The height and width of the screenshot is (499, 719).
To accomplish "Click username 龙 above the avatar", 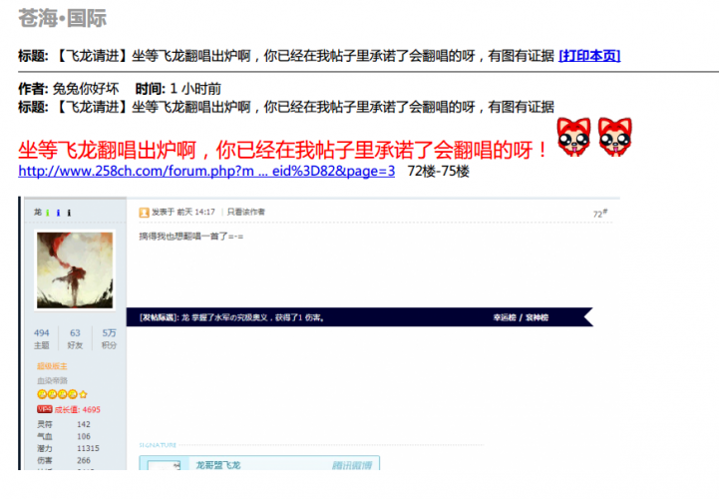I will [37, 213].
